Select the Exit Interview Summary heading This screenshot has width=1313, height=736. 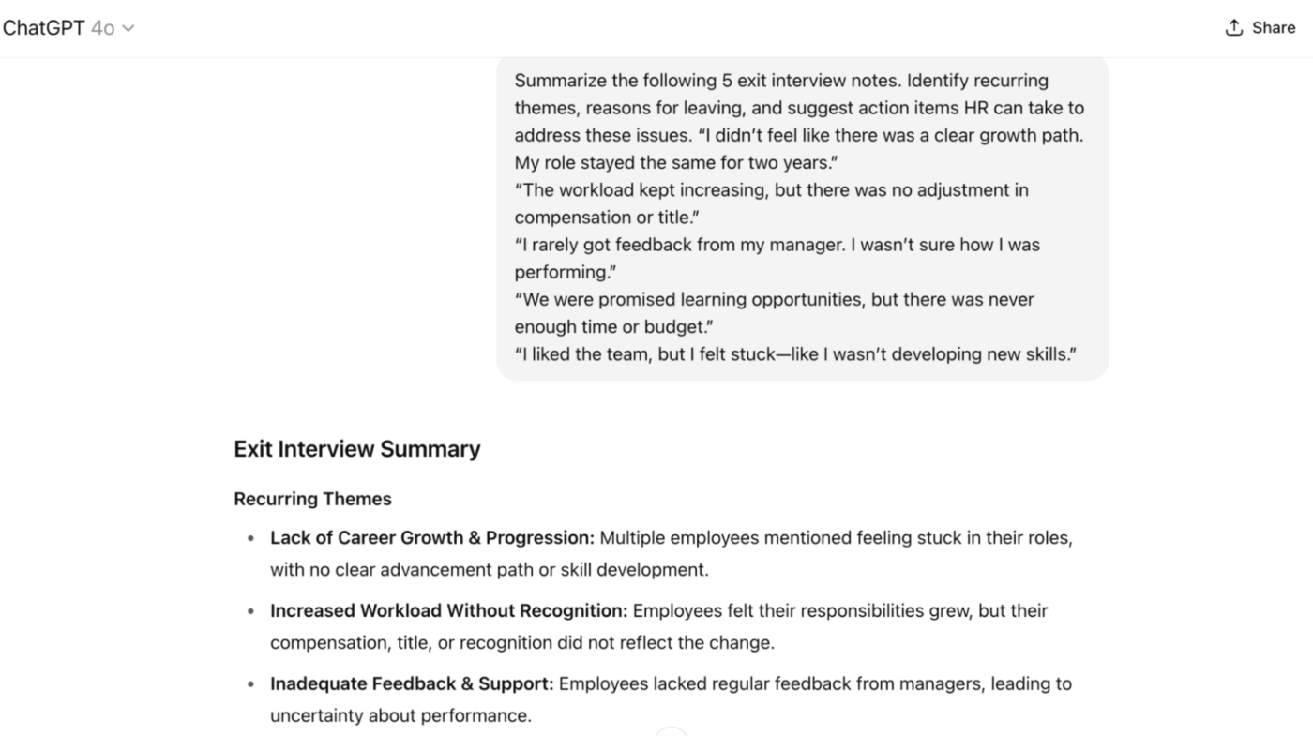click(356, 449)
